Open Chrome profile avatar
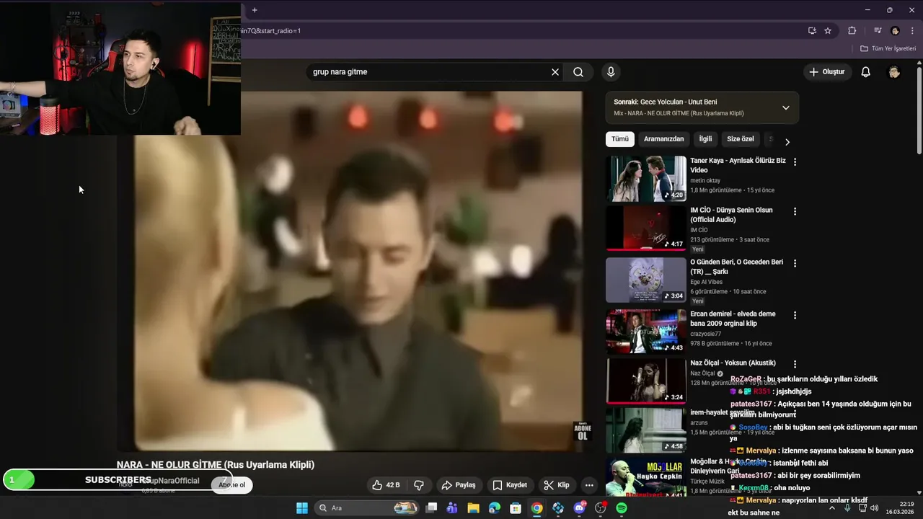Image resolution: width=923 pixels, height=519 pixels. point(895,31)
